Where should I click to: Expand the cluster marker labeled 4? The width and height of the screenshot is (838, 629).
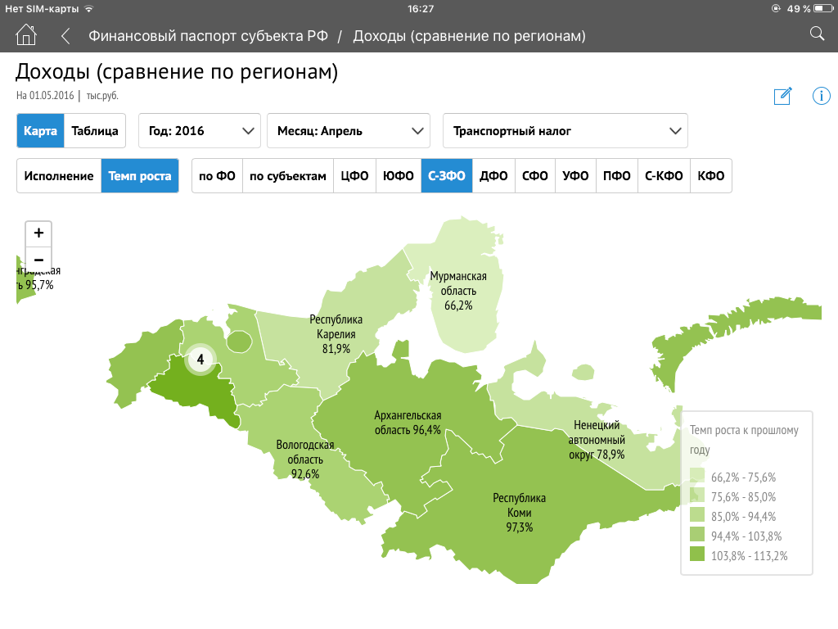point(200,359)
